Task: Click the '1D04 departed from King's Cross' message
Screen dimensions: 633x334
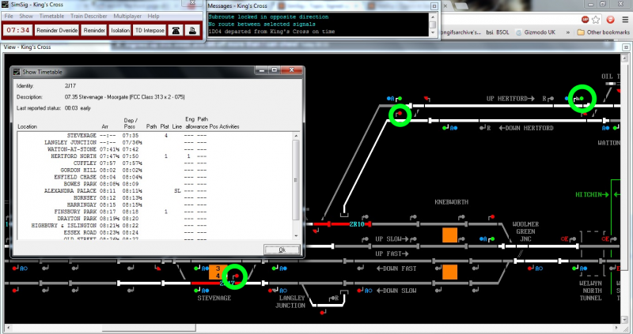Action: tap(271, 31)
